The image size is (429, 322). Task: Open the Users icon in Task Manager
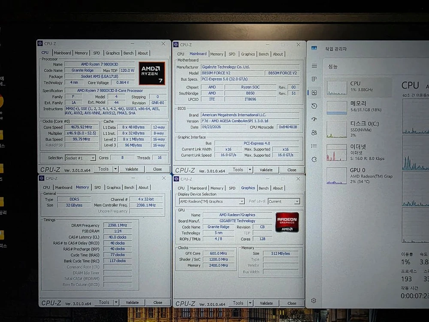click(x=314, y=133)
